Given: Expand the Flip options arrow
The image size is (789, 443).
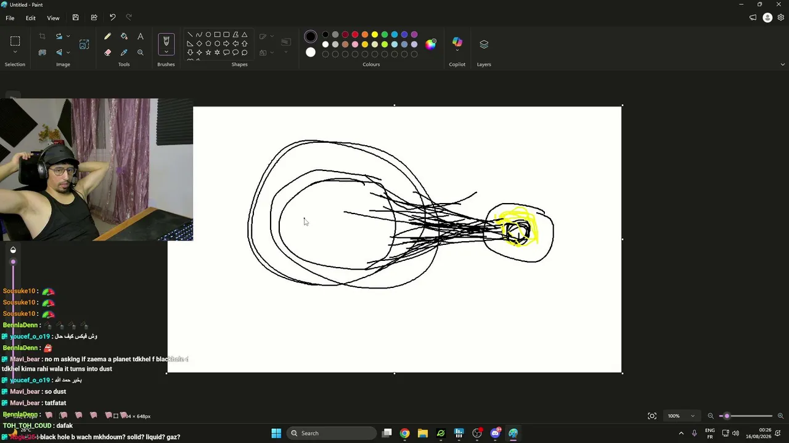Looking at the screenshot, I should click(x=68, y=53).
